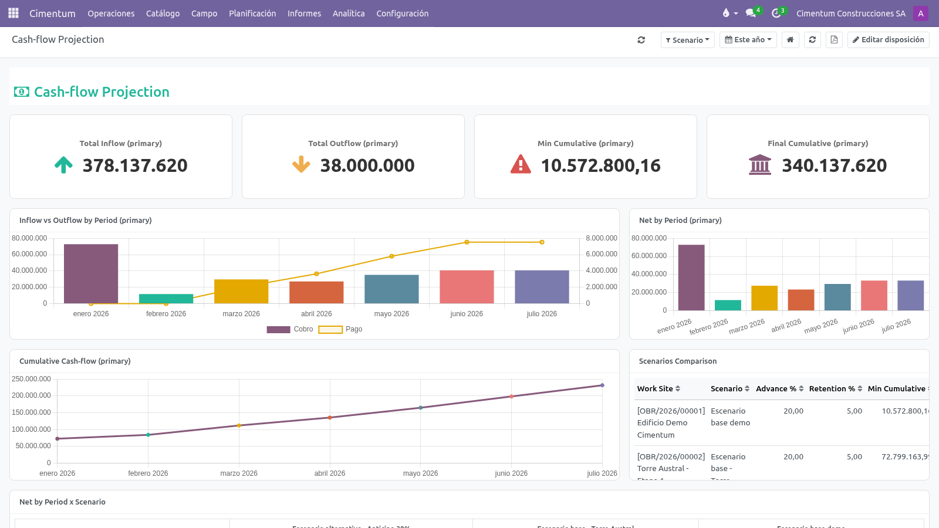Open the Scenario filter dropdown
This screenshot has width=939, height=528.
point(687,40)
